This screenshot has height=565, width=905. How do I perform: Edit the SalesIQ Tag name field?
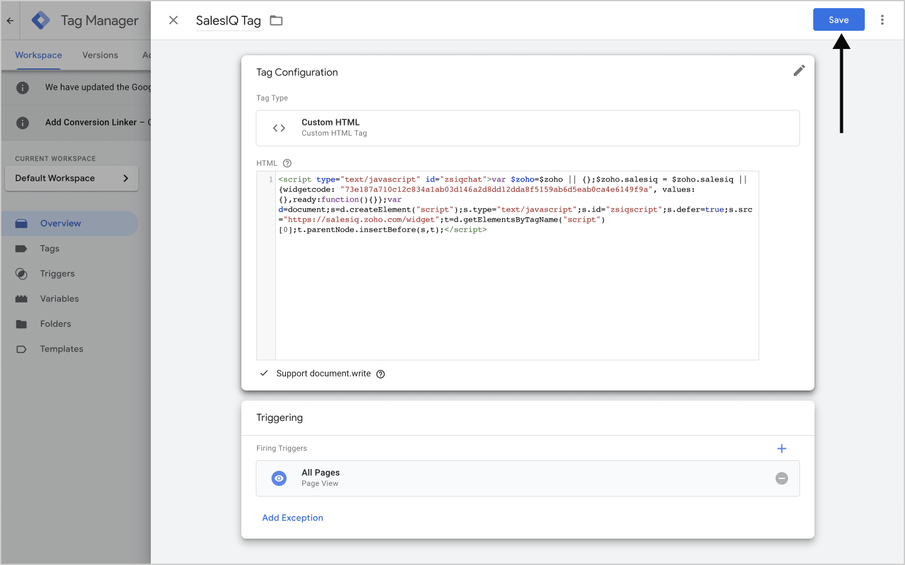click(228, 21)
